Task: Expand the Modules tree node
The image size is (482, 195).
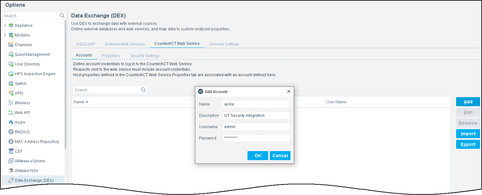Action: pyautogui.click(x=5, y=35)
